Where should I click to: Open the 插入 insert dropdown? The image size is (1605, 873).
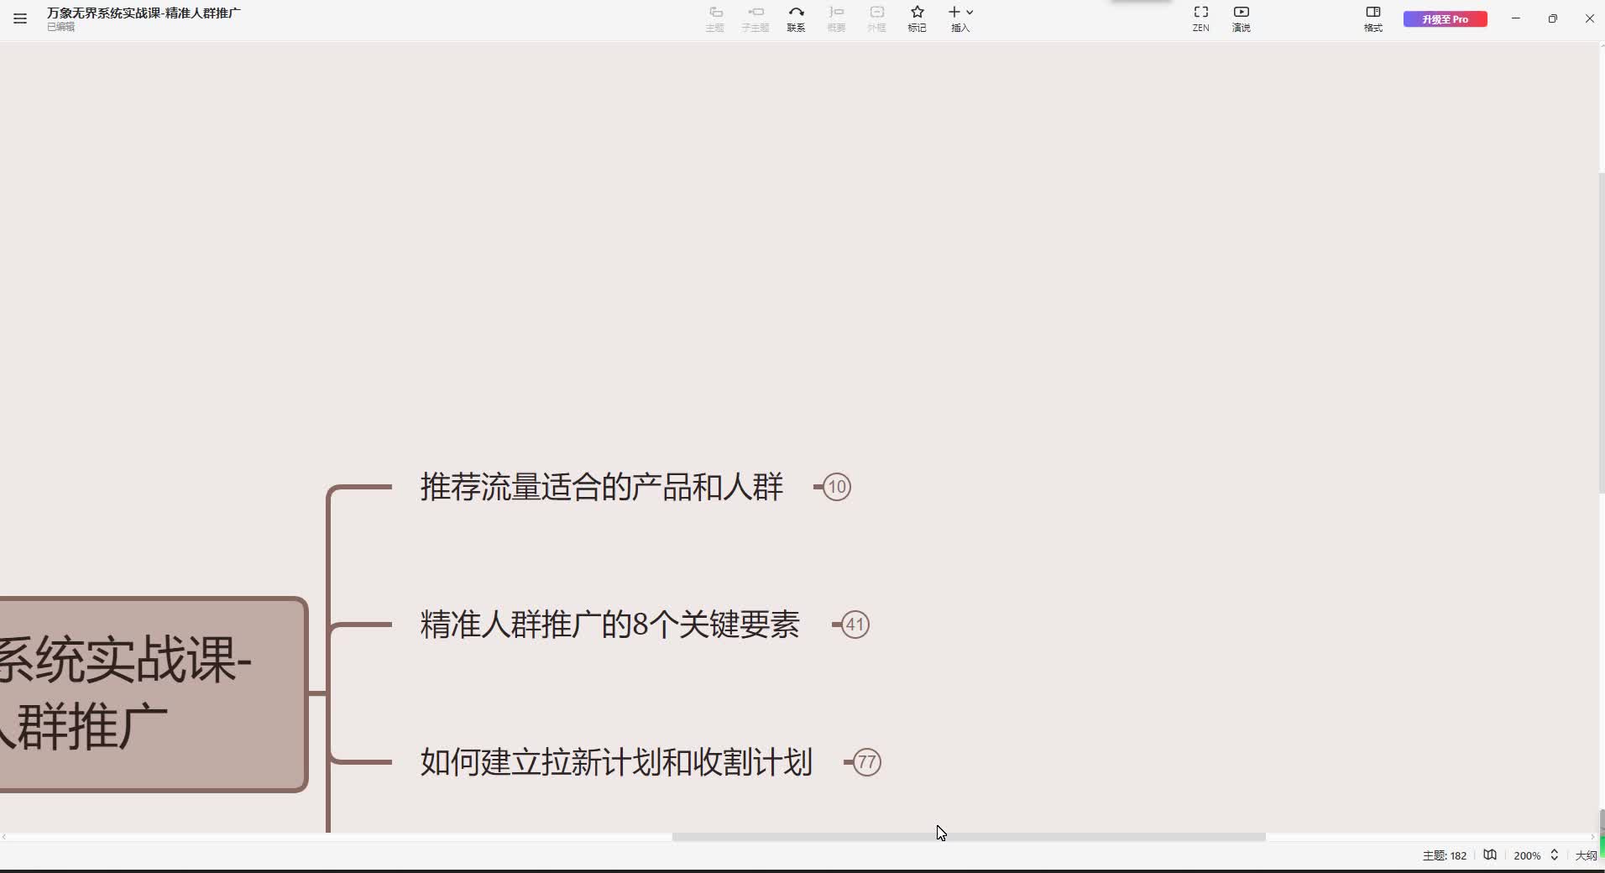[x=960, y=18]
